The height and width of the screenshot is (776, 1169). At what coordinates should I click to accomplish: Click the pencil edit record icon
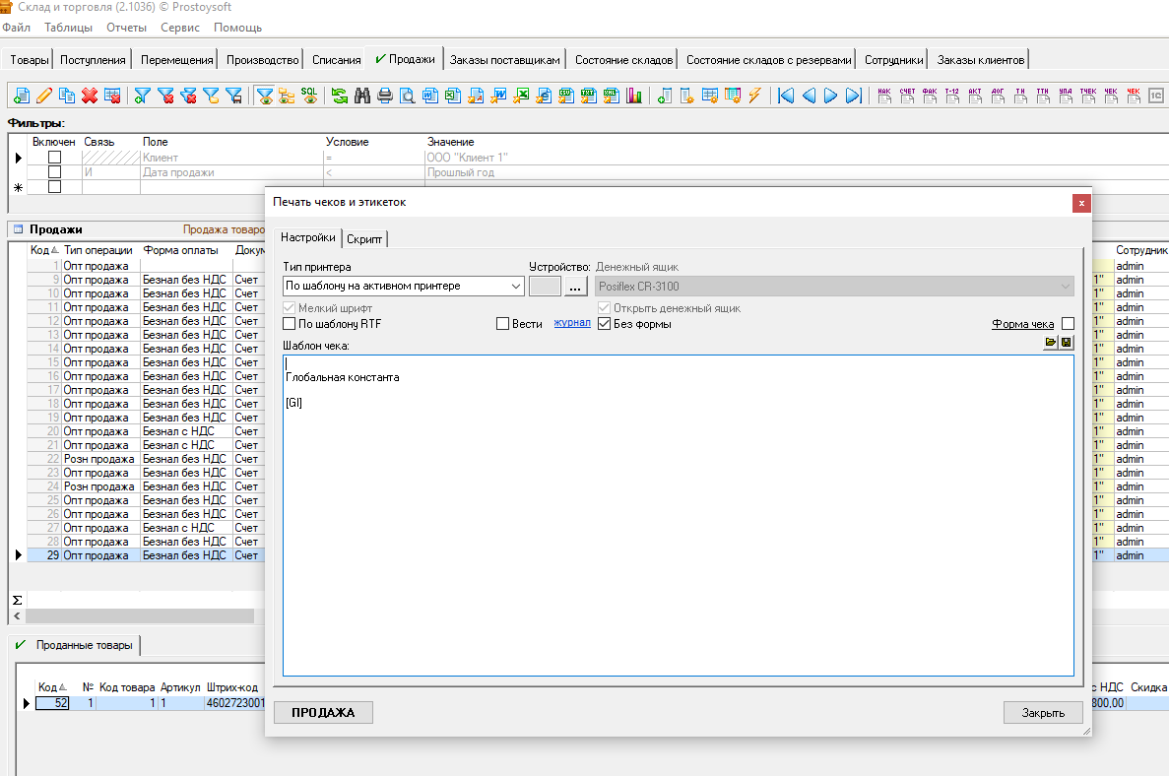pyautogui.click(x=43, y=96)
